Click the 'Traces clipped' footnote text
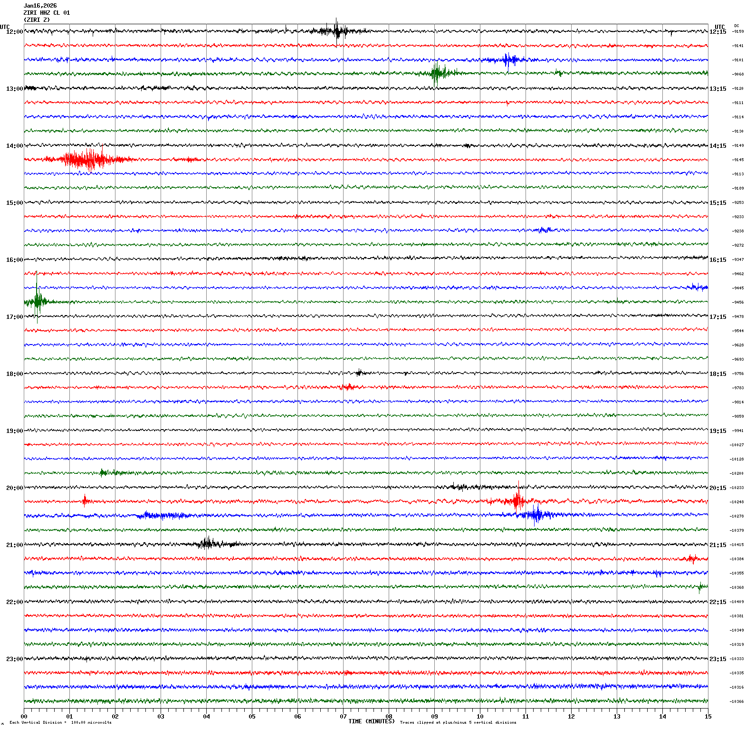 [458, 723]
